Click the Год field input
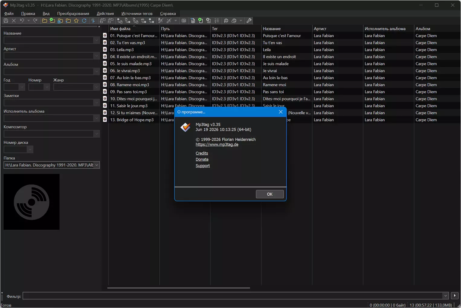The image size is (461, 308). [11, 87]
